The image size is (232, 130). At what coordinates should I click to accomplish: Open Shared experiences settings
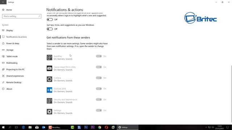coord(15,76)
